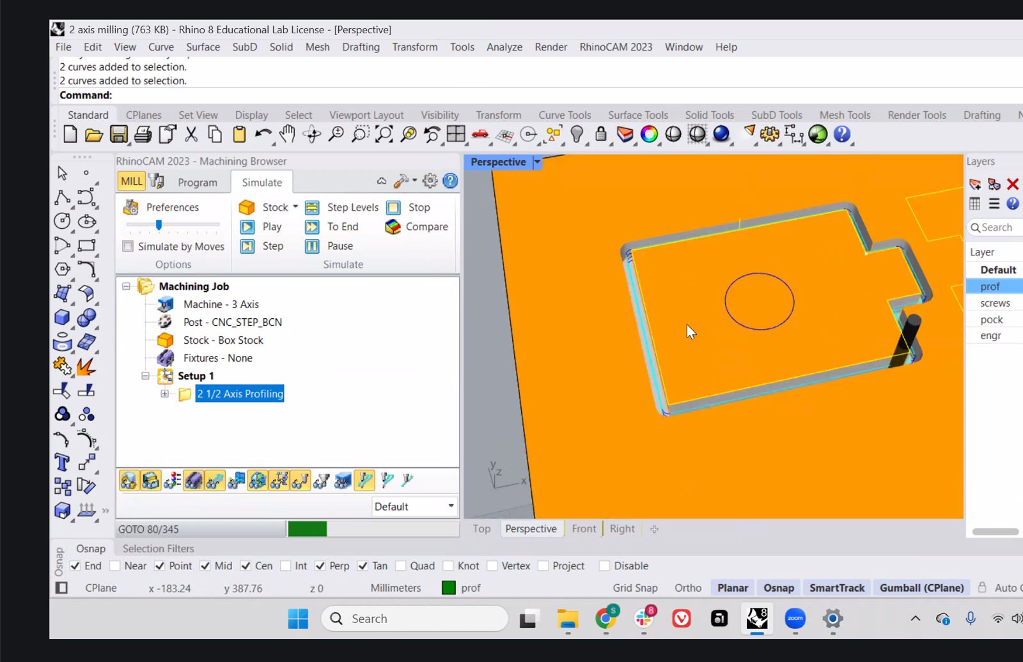Click Step Levels in Simulate group
This screenshot has height=662, width=1023.
[342, 207]
